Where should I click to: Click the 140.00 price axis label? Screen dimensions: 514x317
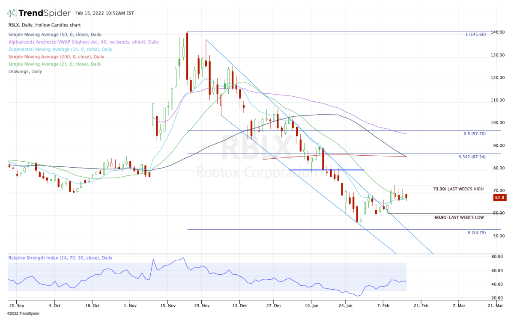coord(498,33)
